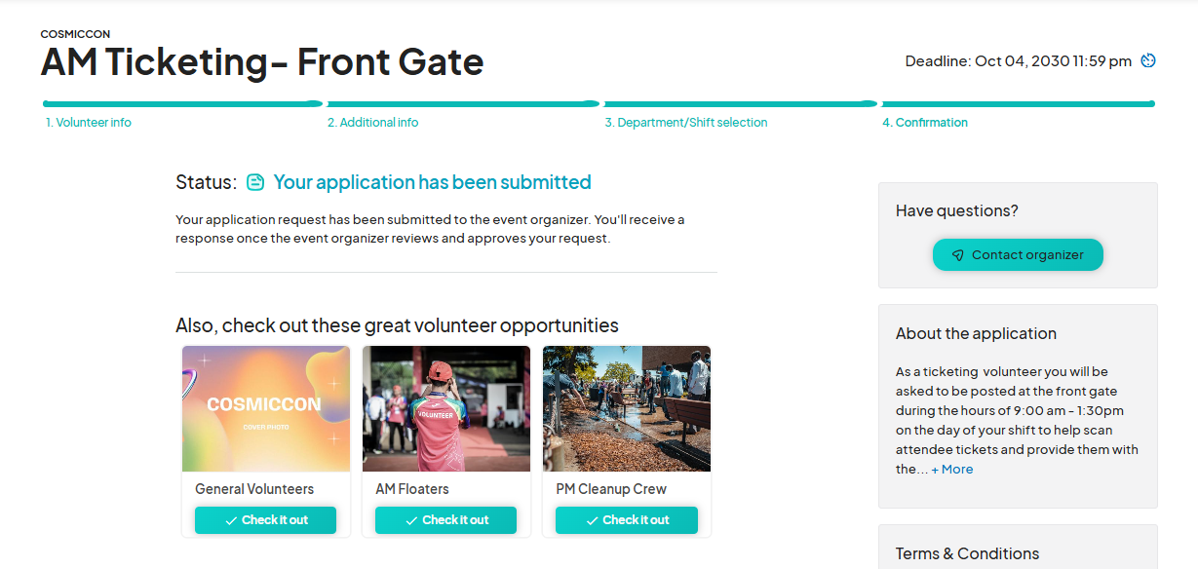The height and width of the screenshot is (569, 1198).
Task: Open the Cosmiccon cover photo thumbnail
Action: (x=265, y=408)
